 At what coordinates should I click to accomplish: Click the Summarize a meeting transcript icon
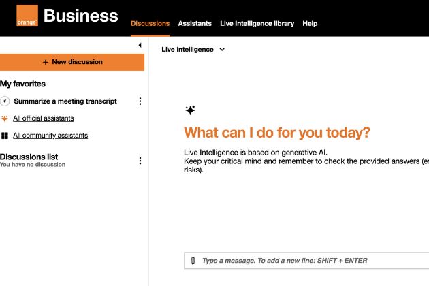pos(5,101)
